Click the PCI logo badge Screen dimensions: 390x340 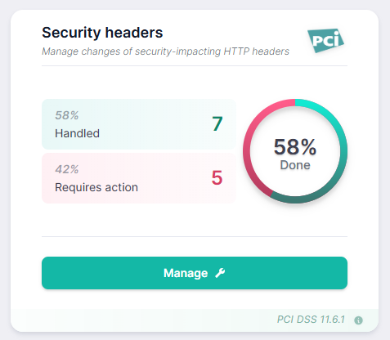tap(325, 41)
